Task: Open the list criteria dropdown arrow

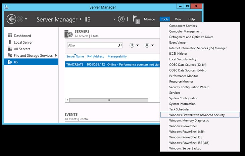Action: coord(138,45)
